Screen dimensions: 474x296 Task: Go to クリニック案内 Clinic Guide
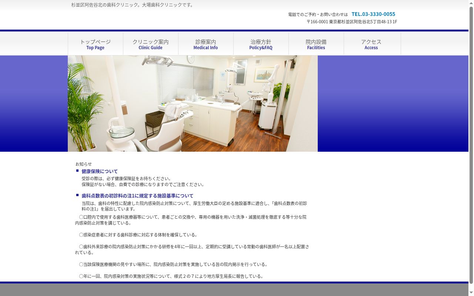coord(151,44)
